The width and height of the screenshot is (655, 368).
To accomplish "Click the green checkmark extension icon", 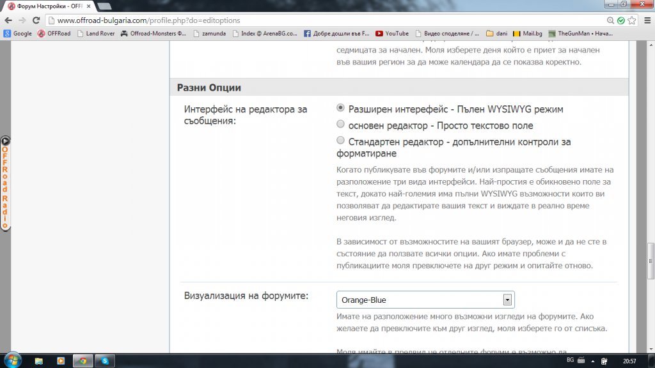I will (621, 20).
